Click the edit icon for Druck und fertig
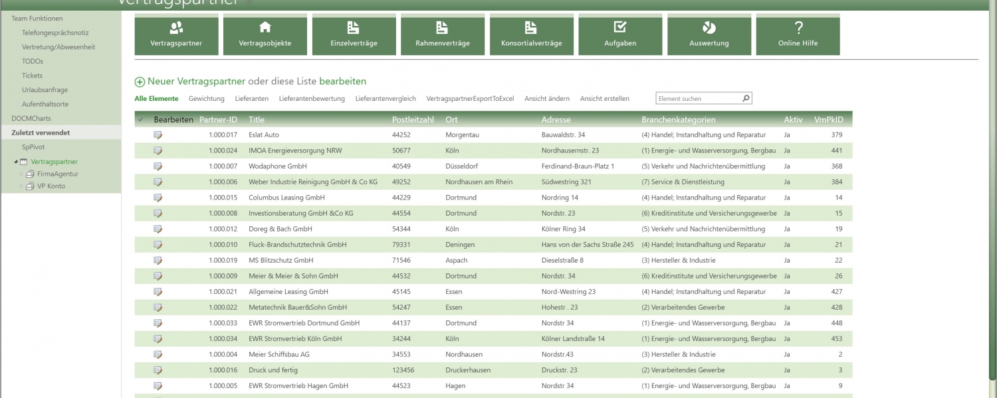This screenshot has width=997, height=398. coord(158,370)
